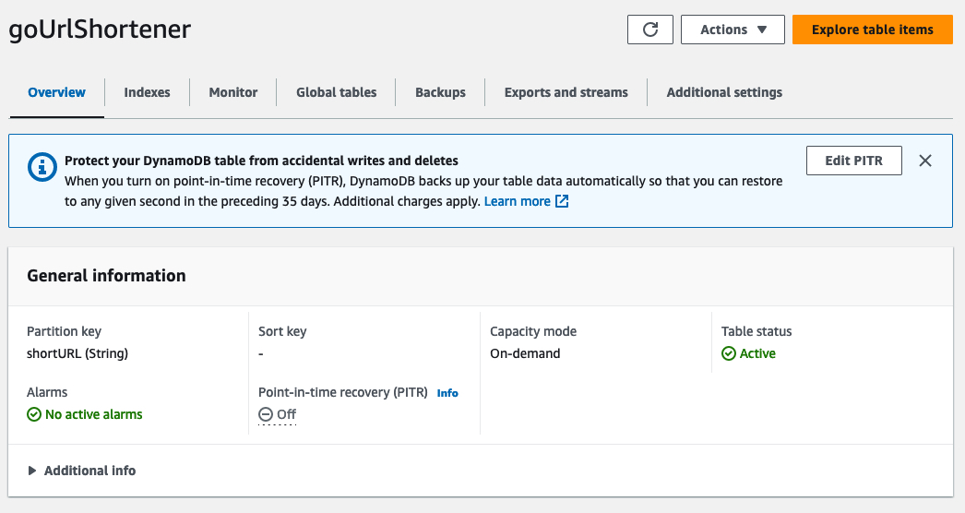Open the Additional settings tab
The image size is (965, 513).
(x=724, y=92)
